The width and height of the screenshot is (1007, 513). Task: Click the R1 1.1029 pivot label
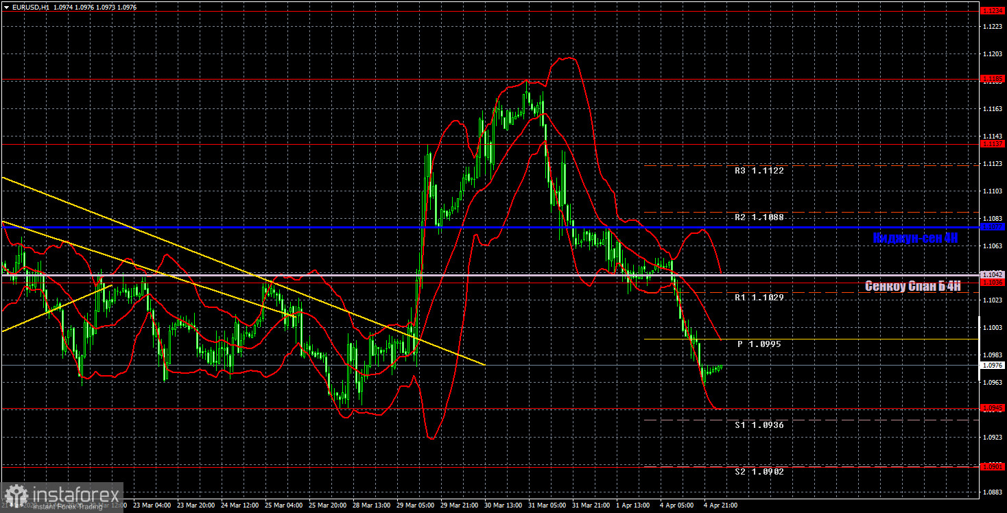click(759, 298)
